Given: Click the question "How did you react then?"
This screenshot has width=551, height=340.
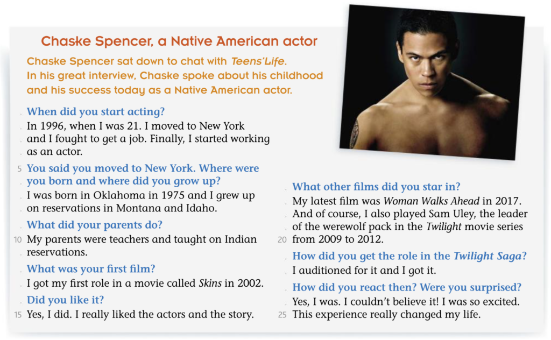Looking at the screenshot, I should (355, 287).
